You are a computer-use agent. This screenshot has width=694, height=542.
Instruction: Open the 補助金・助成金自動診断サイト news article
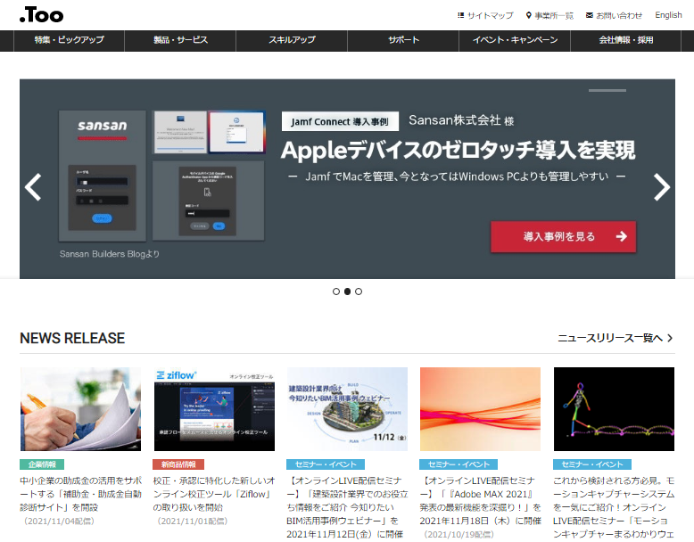click(81, 494)
